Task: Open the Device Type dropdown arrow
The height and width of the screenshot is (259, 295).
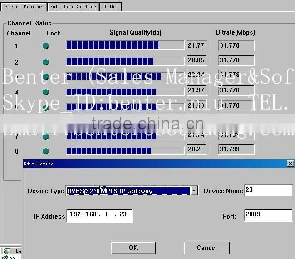Action: coord(194,191)
